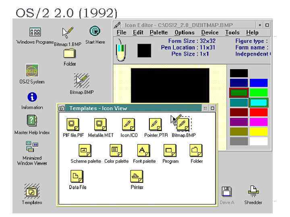290x217 pixels.
Task: Select the Bitmap:1.BMP desktop icon
Action: tap(68, 33)
